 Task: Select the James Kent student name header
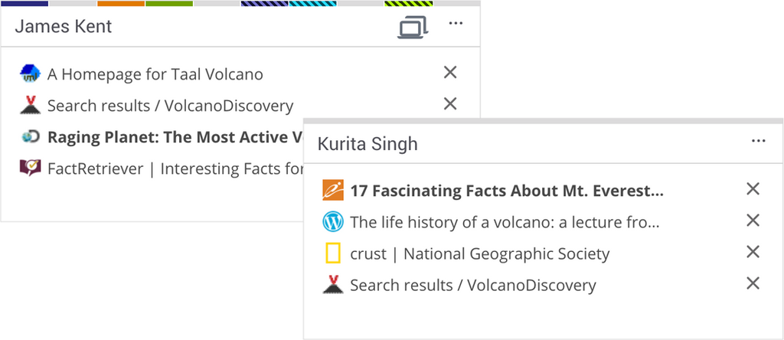[64, 26]
